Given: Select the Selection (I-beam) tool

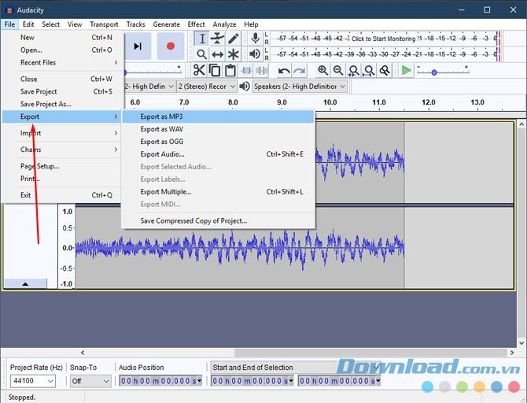Looking at the screenshot, I should pos(202,39).
